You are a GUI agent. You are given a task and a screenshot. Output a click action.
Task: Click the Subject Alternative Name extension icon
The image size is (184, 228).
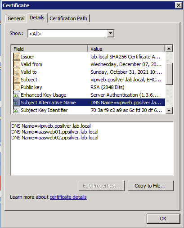point(17,103)
